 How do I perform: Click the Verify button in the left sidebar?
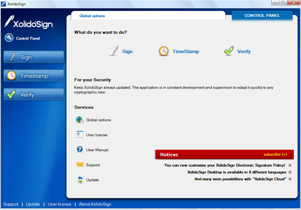click(34, 94)
